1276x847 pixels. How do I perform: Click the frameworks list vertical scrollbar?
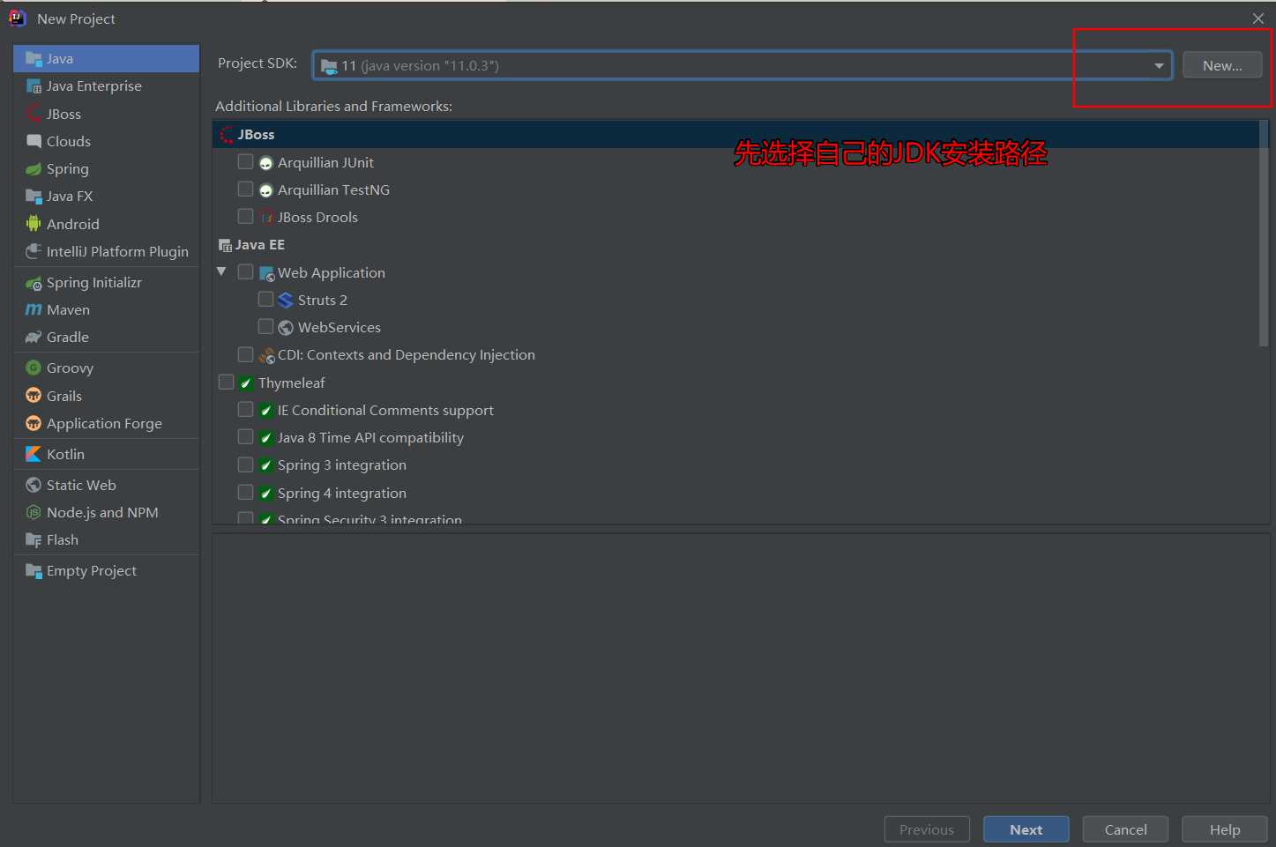click(x=1264, y=234)
